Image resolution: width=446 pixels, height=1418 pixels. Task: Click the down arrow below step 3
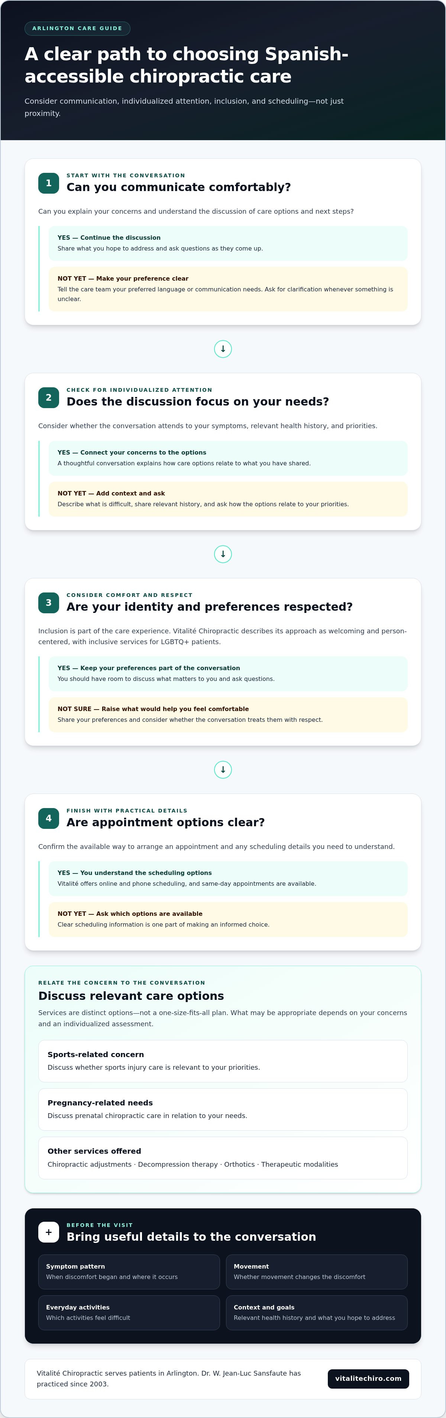pyautogui.click(x=223, y=770)
